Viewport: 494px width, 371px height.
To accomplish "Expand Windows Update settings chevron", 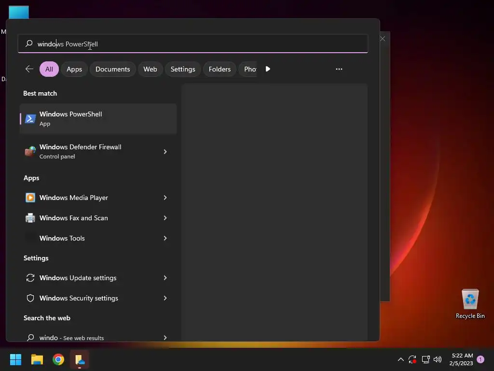I will (165, 278).
